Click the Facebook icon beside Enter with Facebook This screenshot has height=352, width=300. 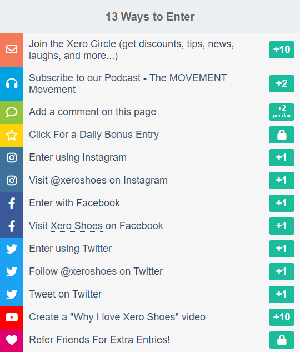12,204
